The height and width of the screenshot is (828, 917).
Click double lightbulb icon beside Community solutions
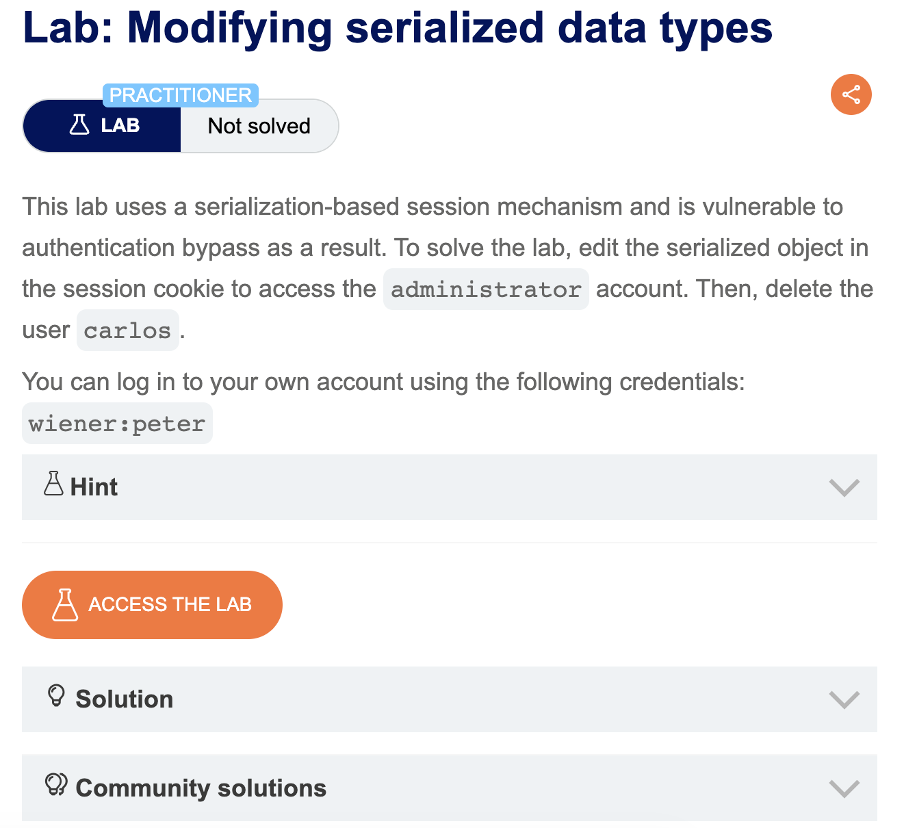(56, 784)
